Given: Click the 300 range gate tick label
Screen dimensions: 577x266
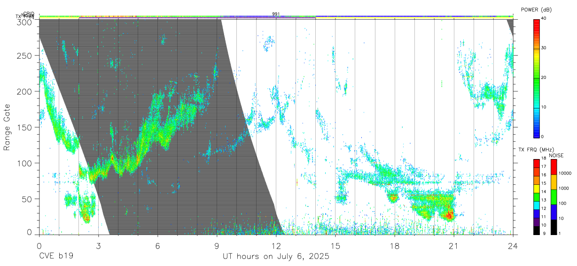Looking at the screenshot, I should (25, 22).
